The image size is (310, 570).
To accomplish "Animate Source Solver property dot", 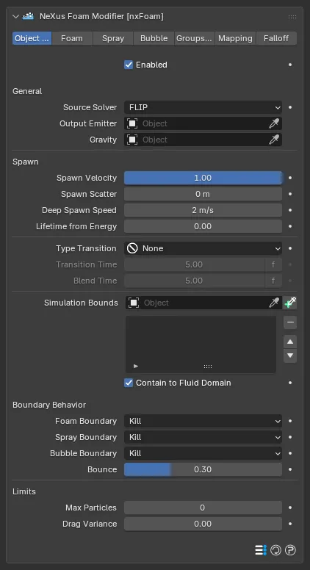I will (290, 107).
